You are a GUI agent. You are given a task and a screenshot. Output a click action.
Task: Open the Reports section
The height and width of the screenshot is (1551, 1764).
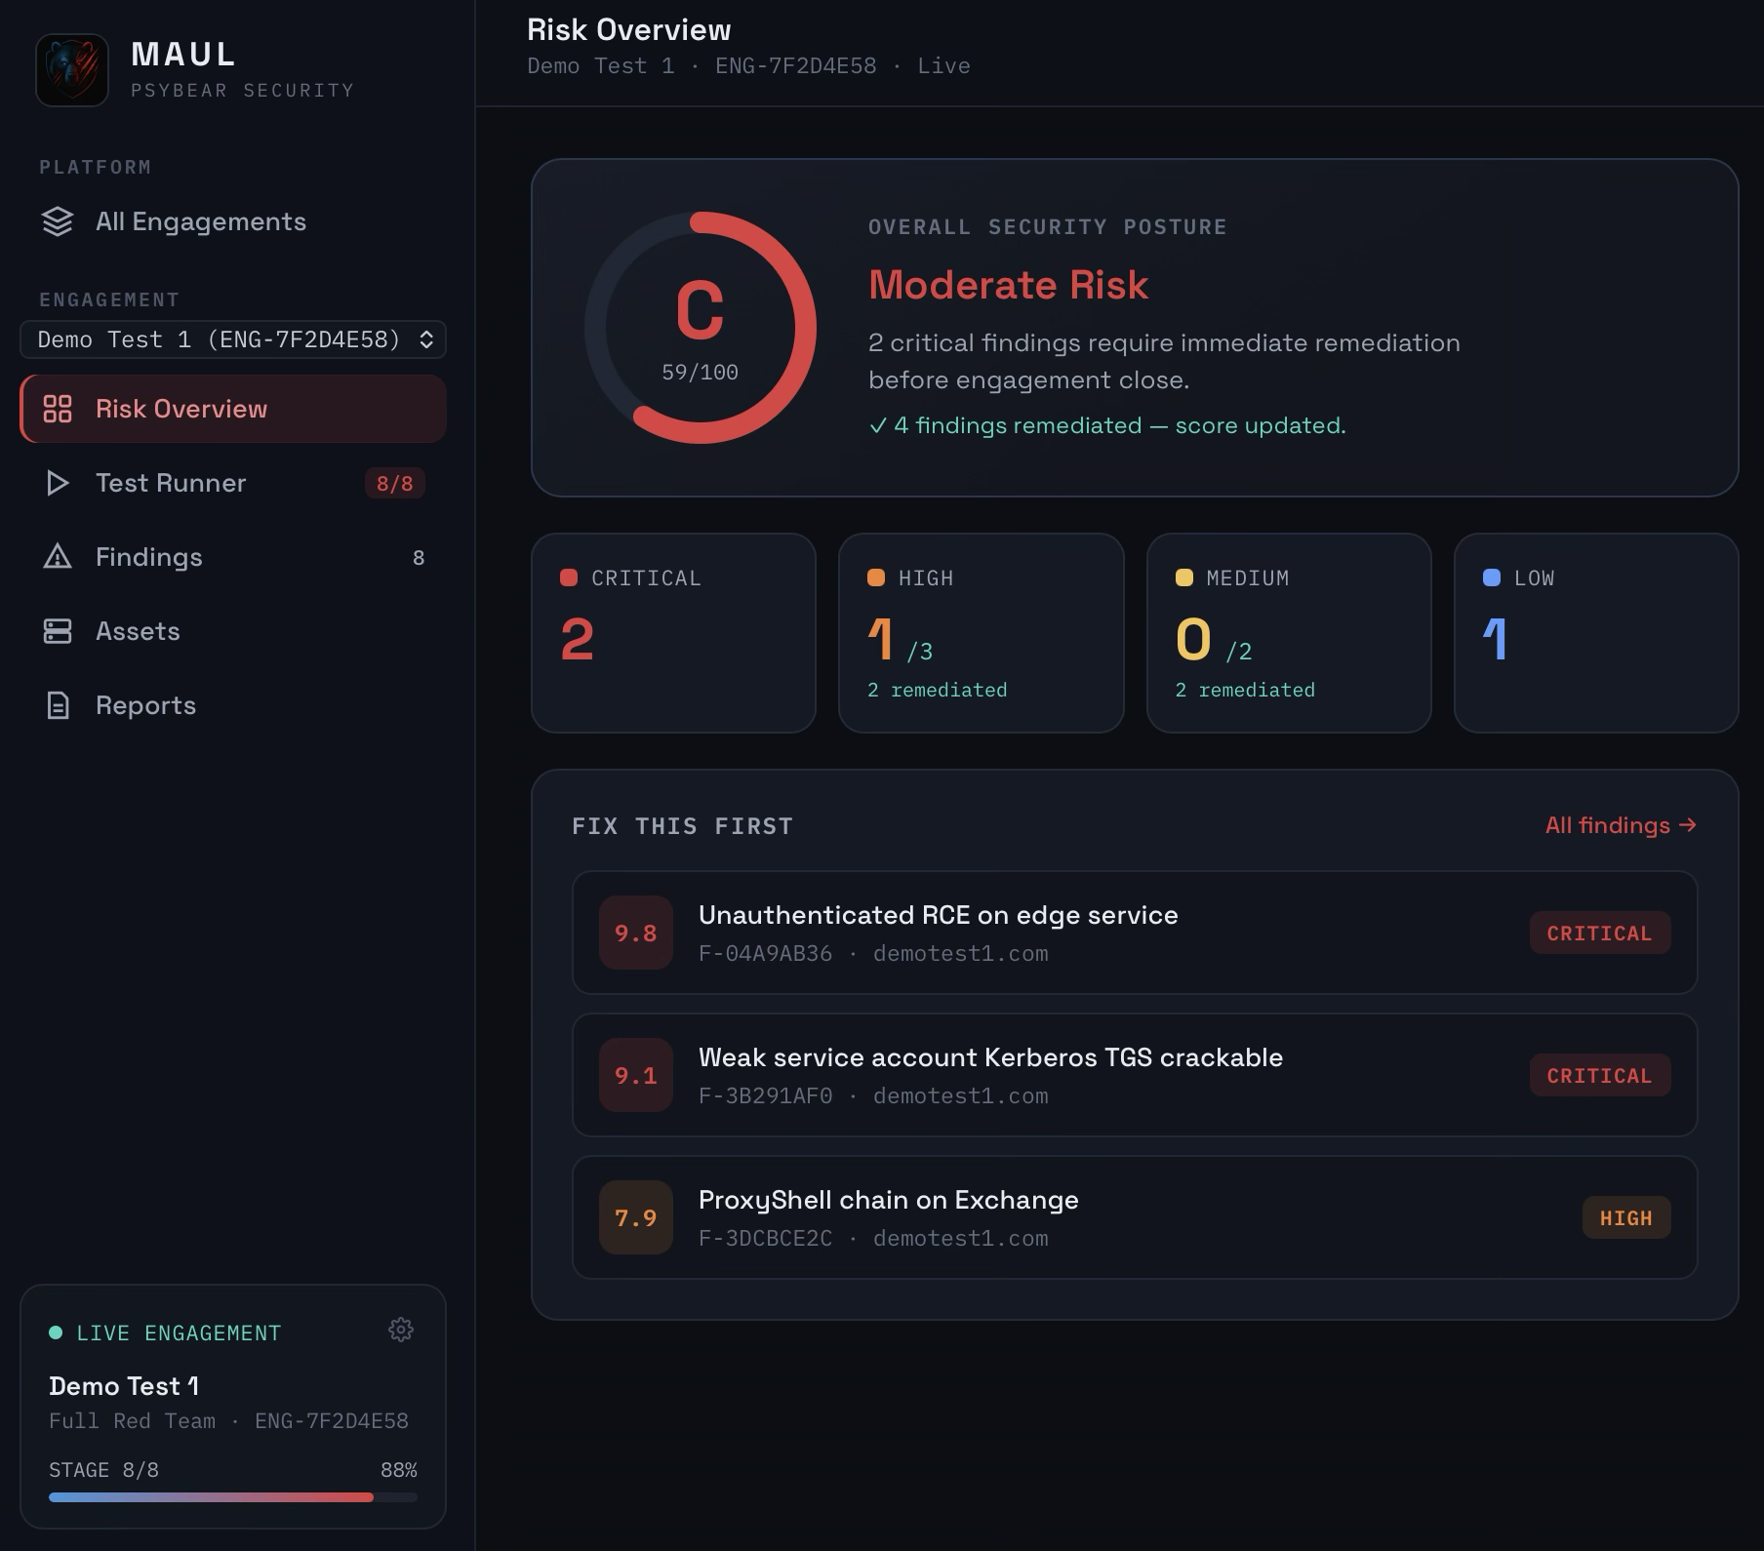pos(233,705)
